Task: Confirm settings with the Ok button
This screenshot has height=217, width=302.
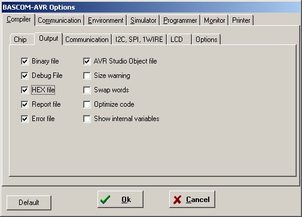Action: pos(120,199)
